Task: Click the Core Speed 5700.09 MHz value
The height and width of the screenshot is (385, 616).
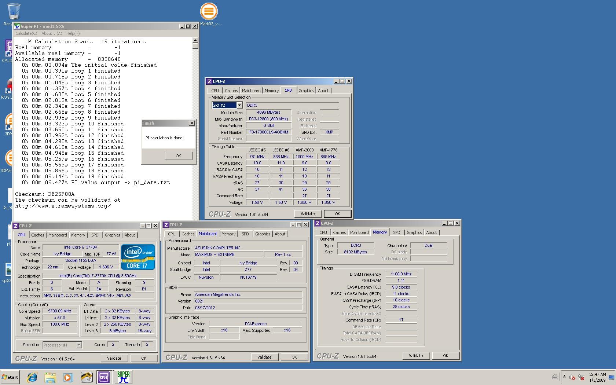Action: click(x=60, y=311)
